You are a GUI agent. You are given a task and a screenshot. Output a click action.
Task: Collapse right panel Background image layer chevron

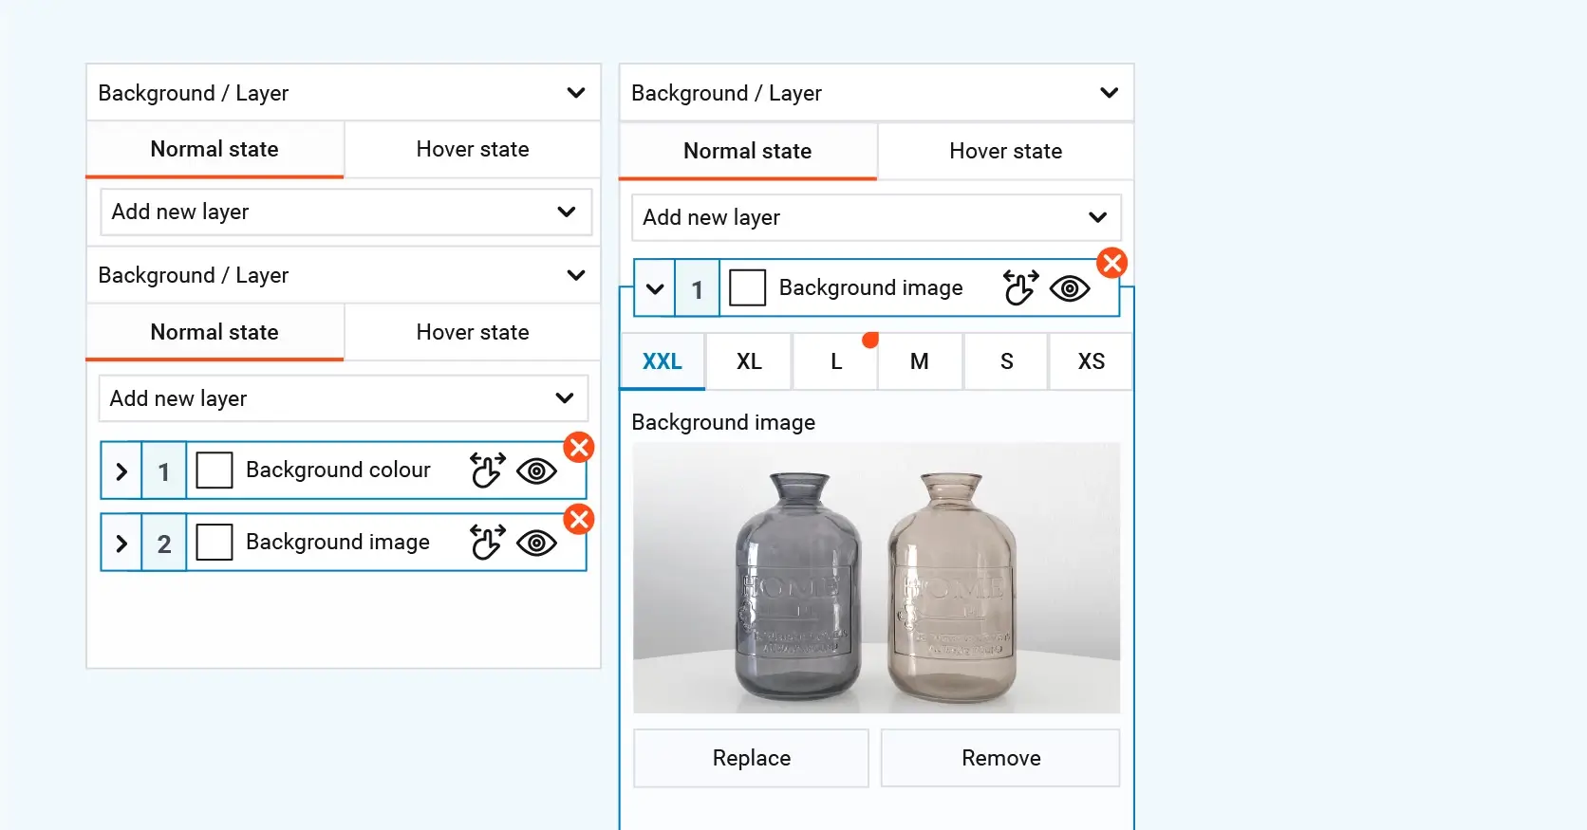(x=655, y=288)
